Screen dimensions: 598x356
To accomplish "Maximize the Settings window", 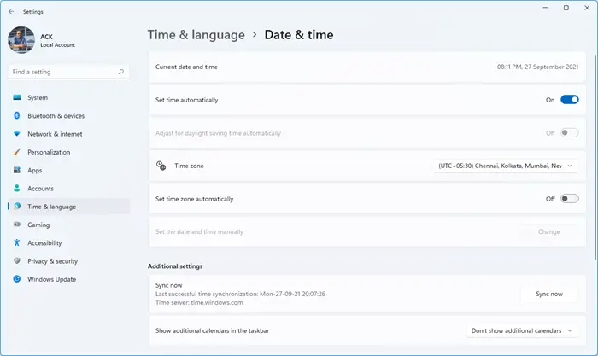I will 566,8.
